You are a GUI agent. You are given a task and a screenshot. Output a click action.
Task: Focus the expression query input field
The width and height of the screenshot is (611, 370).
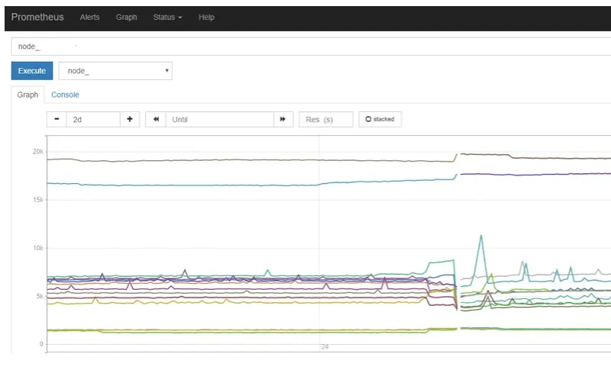tap(311, 47)
